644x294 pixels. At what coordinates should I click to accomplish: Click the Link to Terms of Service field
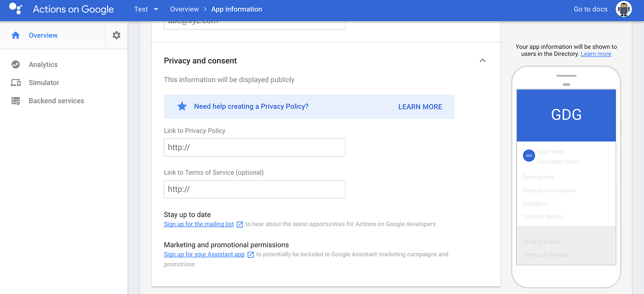(254, 189)
